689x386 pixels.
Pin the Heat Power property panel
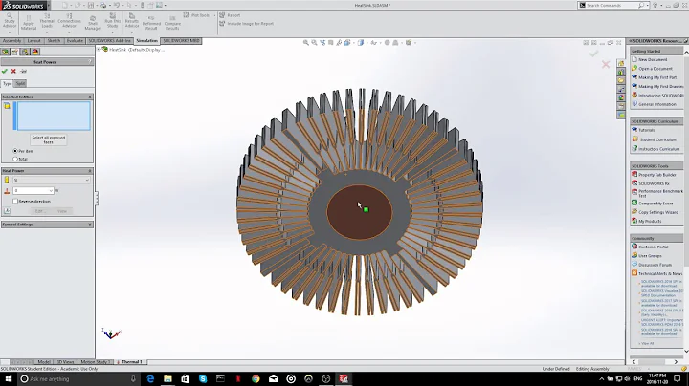coord(23,71)
